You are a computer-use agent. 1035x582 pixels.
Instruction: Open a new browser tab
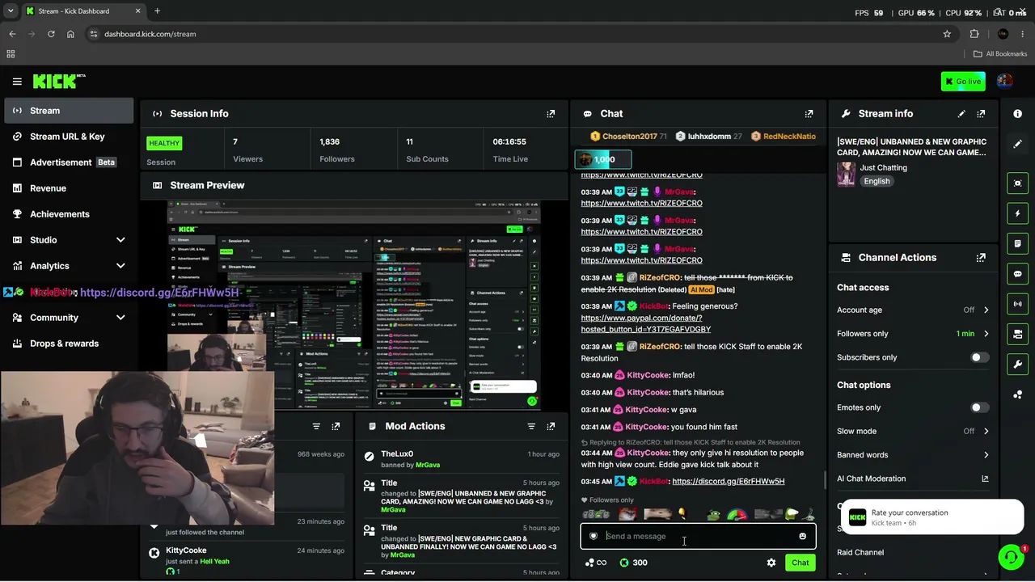pyautogui.click(x=157, y=11)
